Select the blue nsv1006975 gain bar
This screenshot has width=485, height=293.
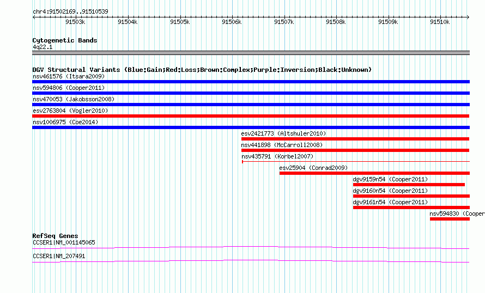(251, 127)
